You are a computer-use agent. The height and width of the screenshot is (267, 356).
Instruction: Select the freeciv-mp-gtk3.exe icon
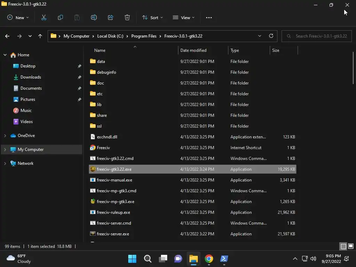pyautogui.click(x=92, y=201)
